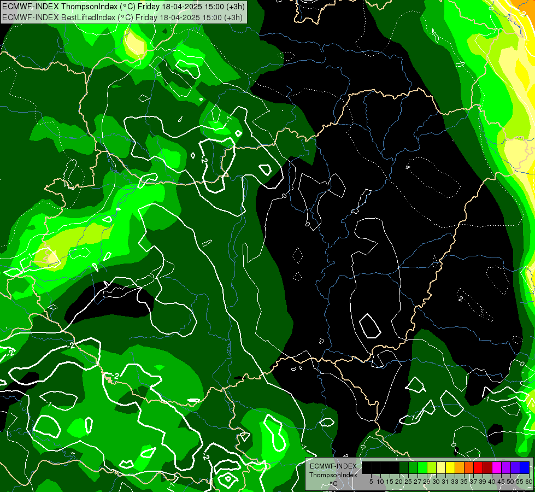The width and height of the screenshot is (535, 492).
Task: Click the BestLiftedIndex title line at top
Action: tap(122, 17)
